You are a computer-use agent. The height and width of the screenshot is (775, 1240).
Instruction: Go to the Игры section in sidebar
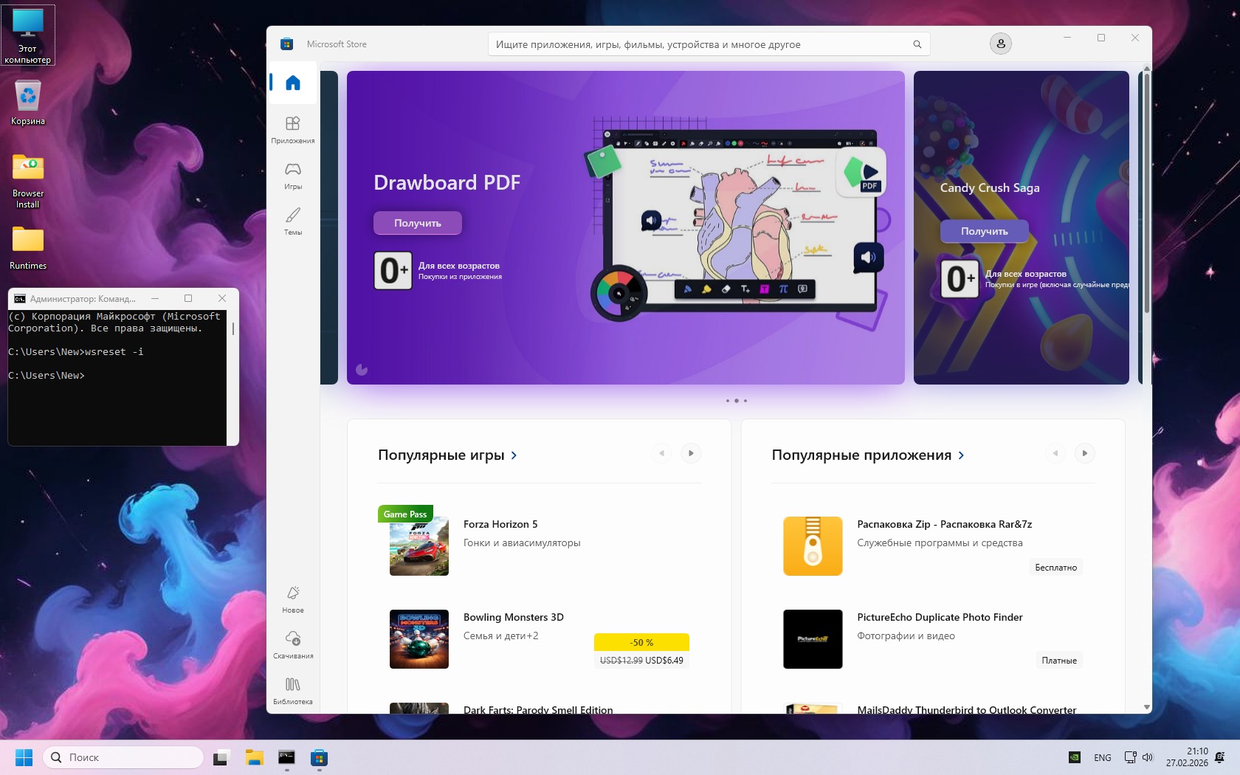[x=293, y=174]
